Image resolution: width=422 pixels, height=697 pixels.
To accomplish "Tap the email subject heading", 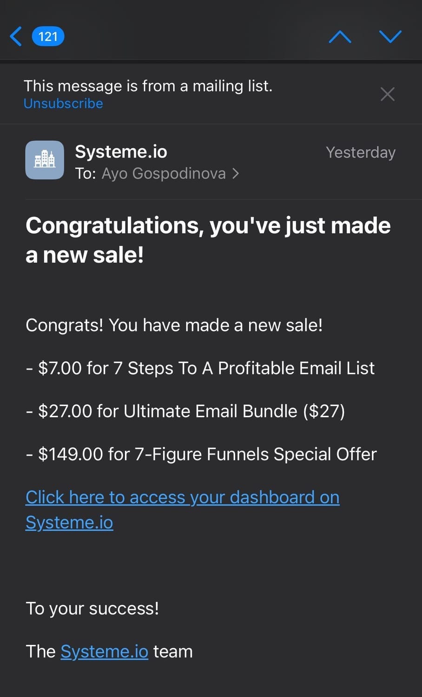I will pyautogui.click(x=208, y=240).
